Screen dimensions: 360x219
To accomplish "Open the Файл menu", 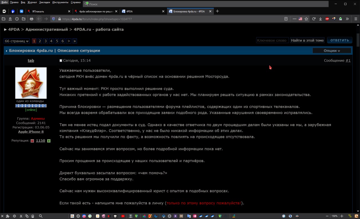I will pos(4,2).
